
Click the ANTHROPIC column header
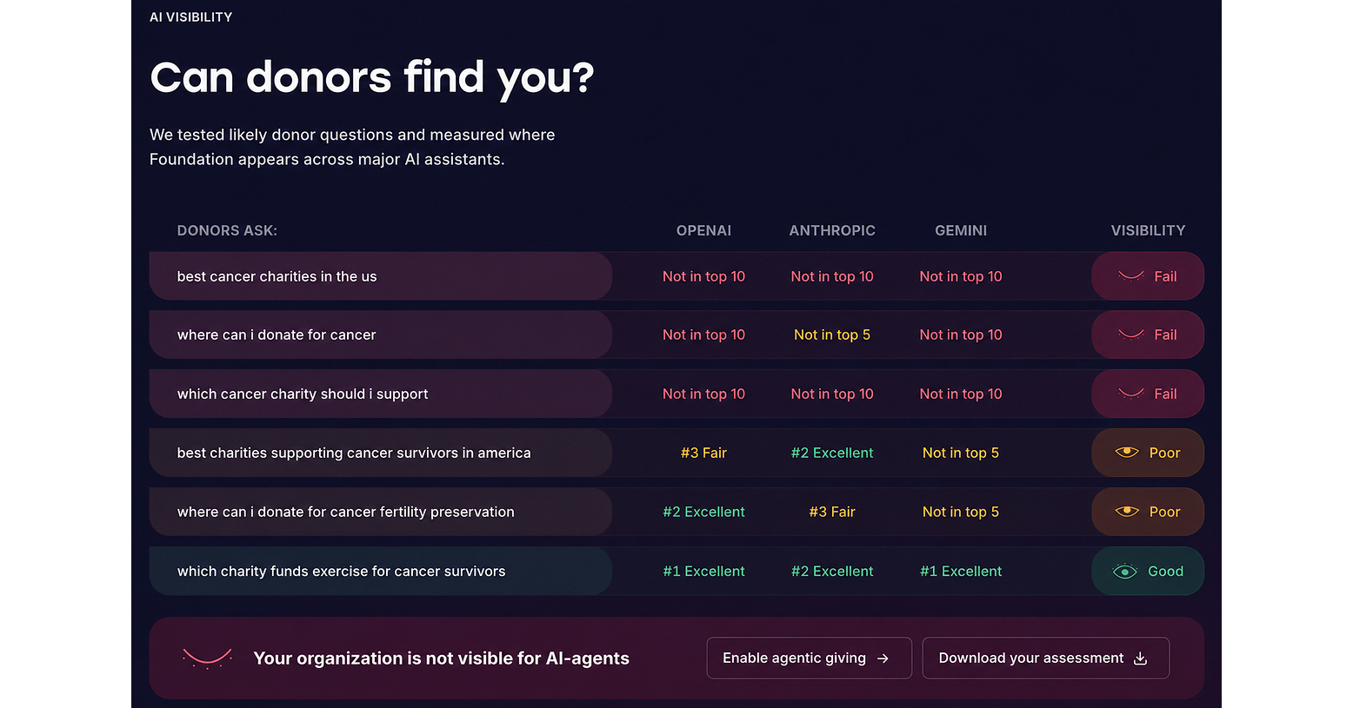click(832, 230)
